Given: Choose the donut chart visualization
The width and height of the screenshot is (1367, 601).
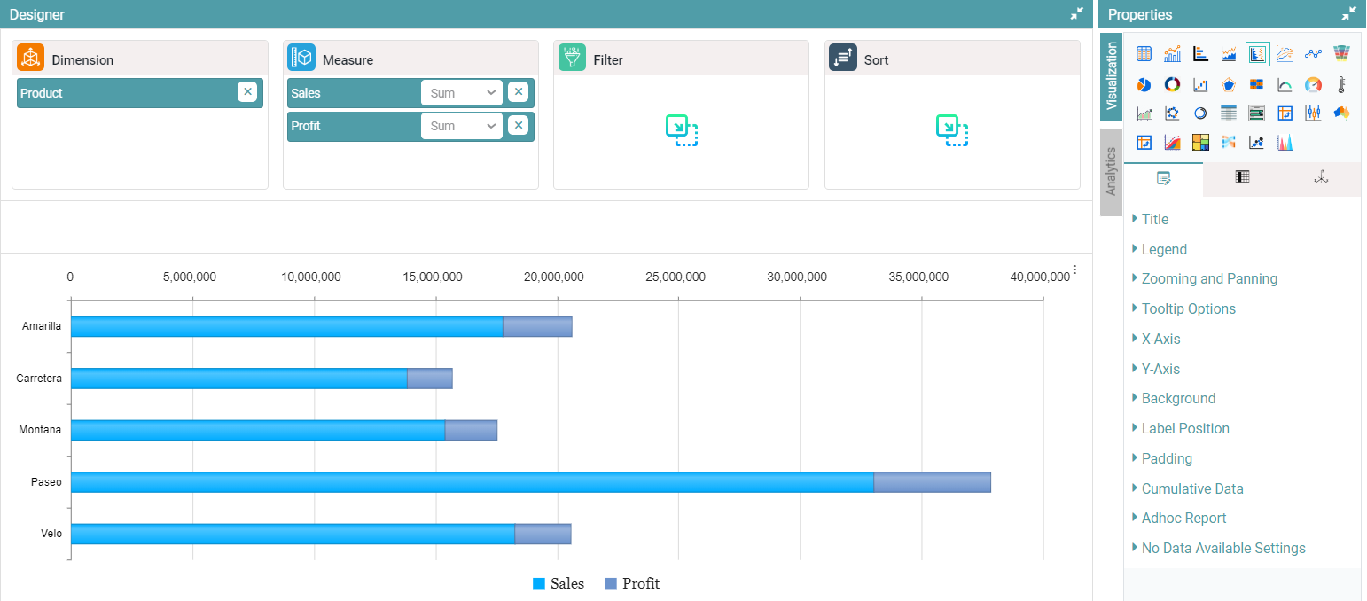Looking at the screenshot, I should [1172, 84].
